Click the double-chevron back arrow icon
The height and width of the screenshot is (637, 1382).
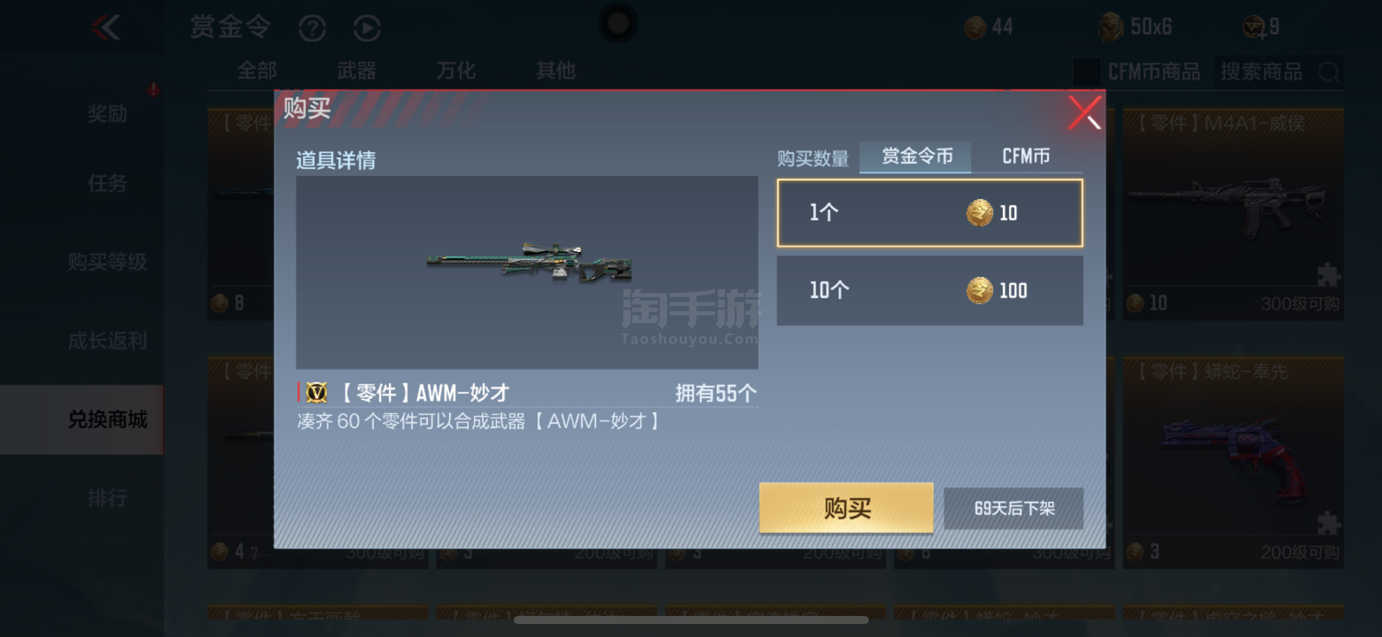click(106, 27)
